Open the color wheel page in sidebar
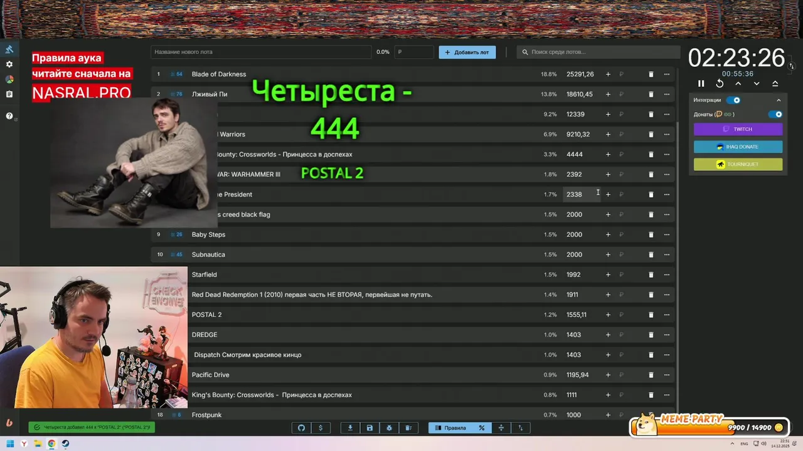The image size is (803, 451). coord(9,80)
